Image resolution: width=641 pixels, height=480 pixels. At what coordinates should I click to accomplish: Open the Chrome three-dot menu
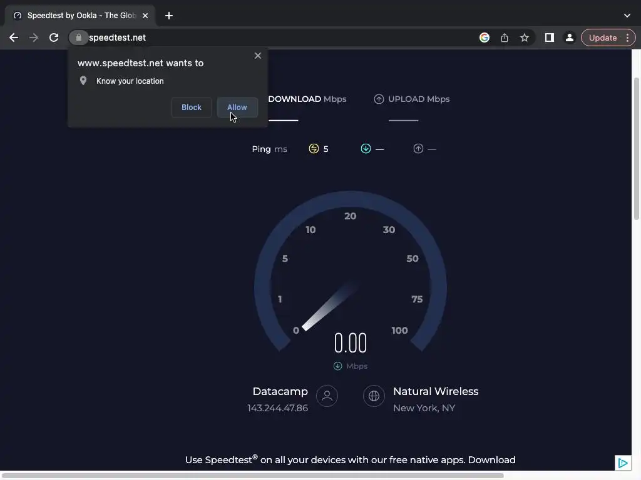[627, 37]
